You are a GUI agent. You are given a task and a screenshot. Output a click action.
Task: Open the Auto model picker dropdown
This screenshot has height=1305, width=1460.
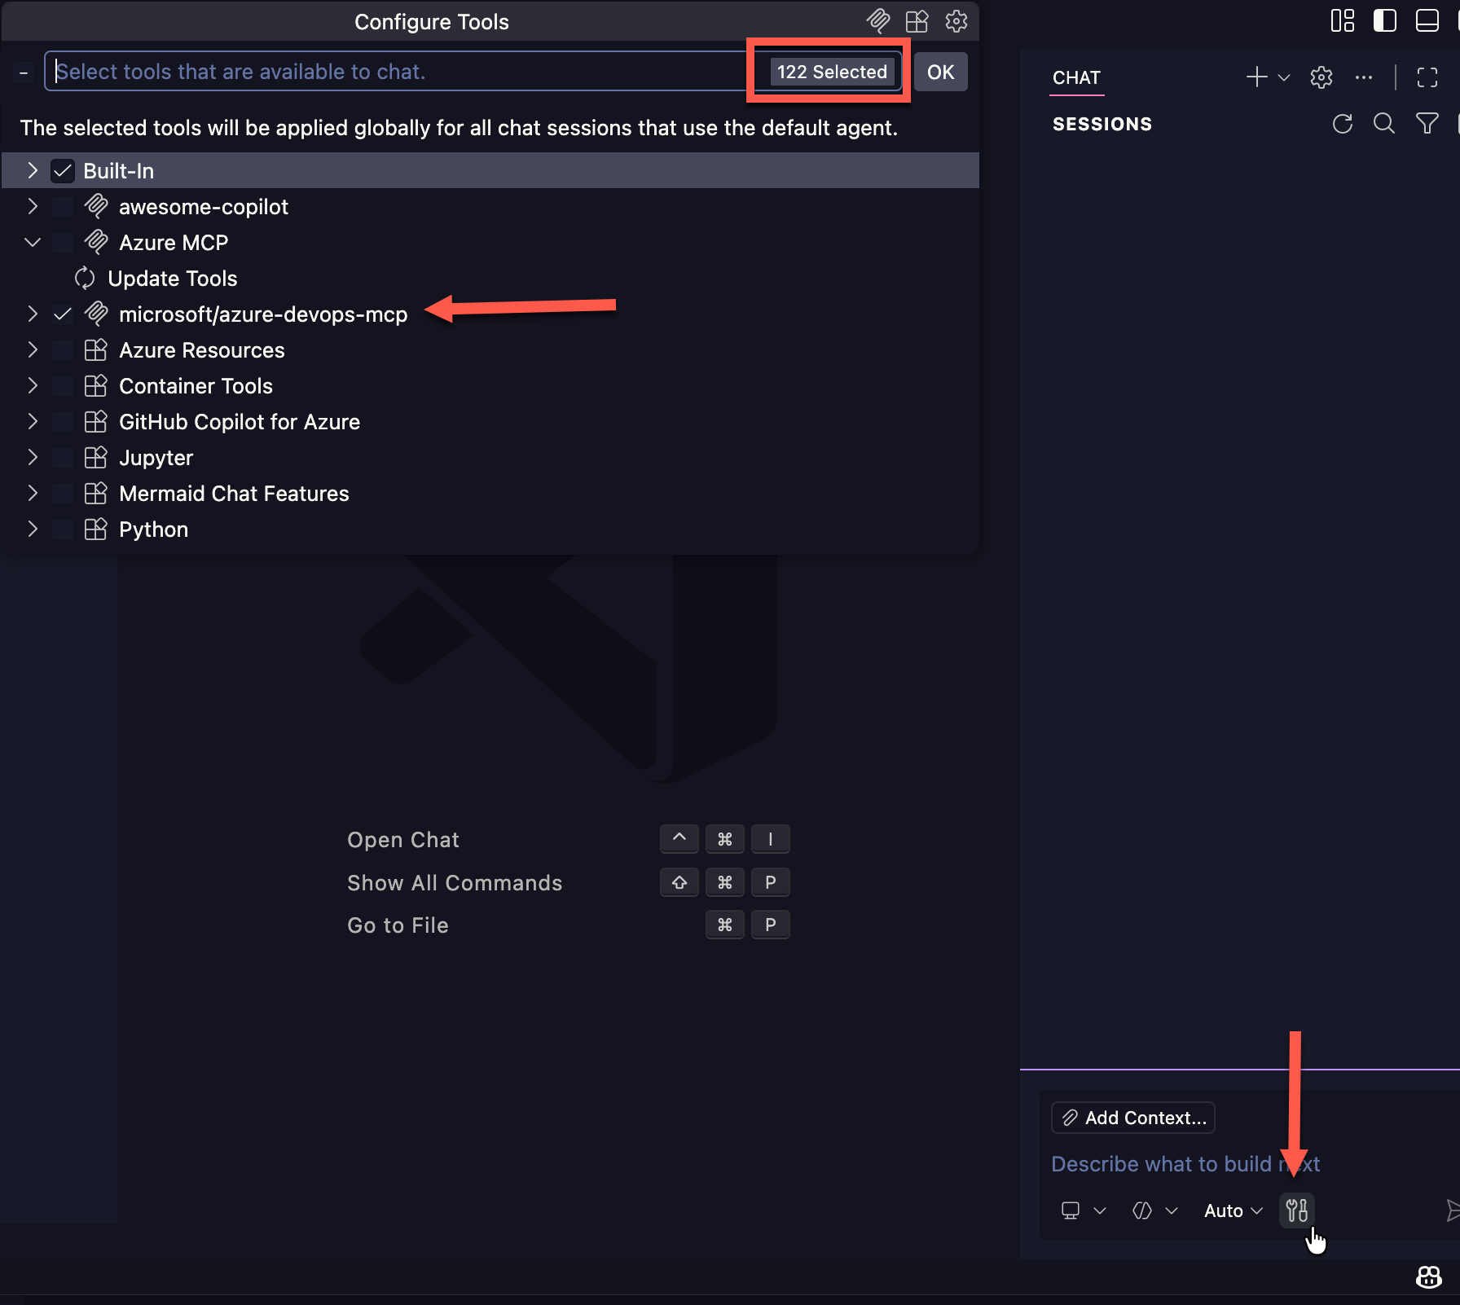click(x=1234, y=1211)
